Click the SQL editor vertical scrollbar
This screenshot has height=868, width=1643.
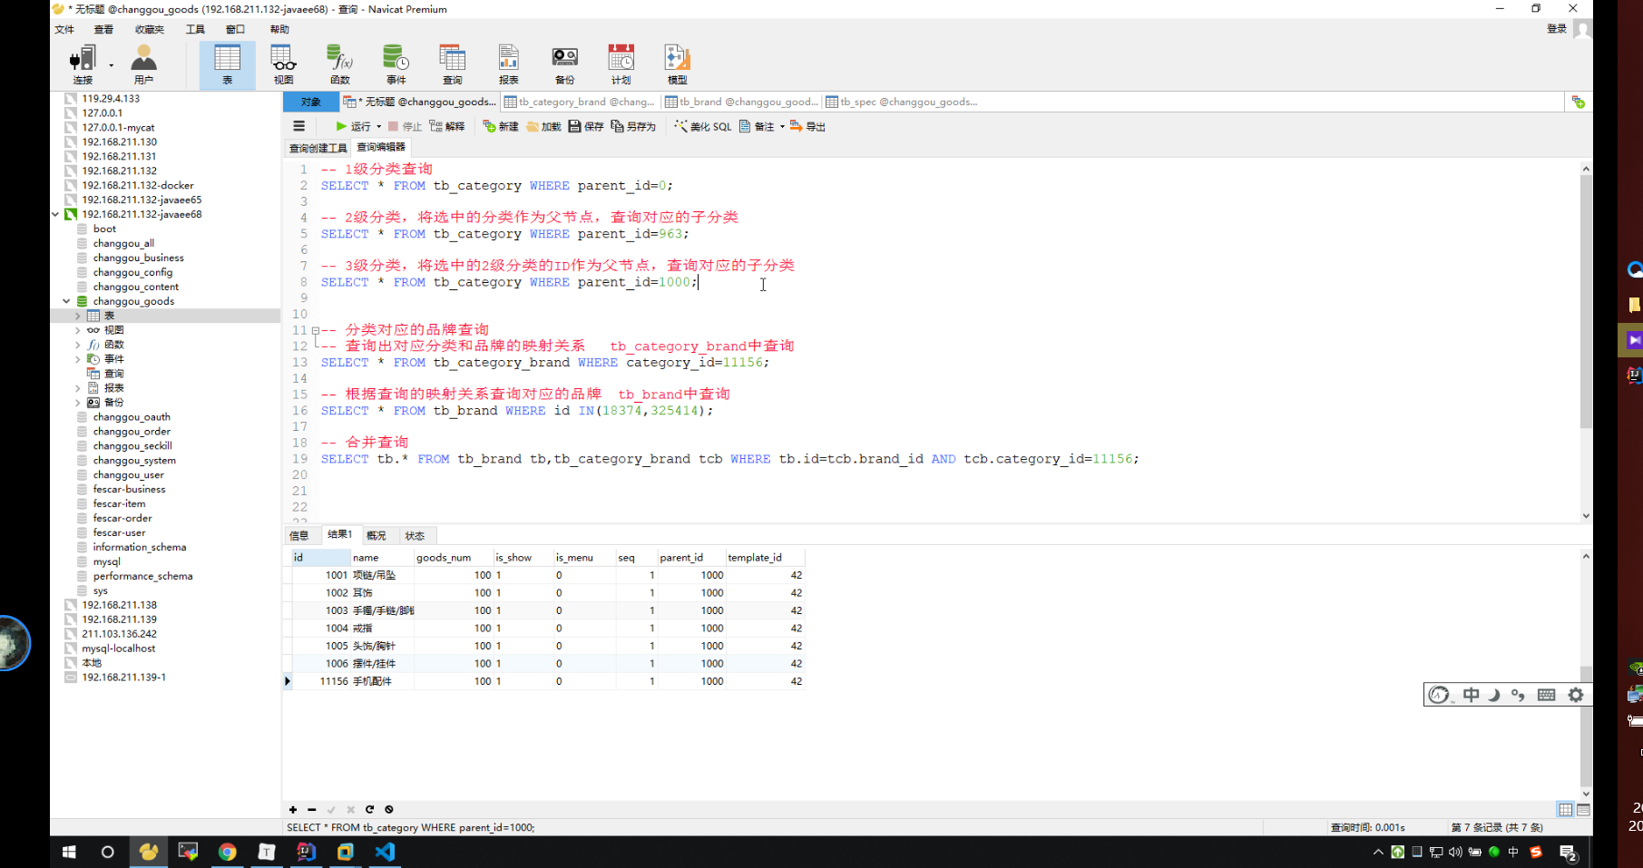(x=1586, y=302)
